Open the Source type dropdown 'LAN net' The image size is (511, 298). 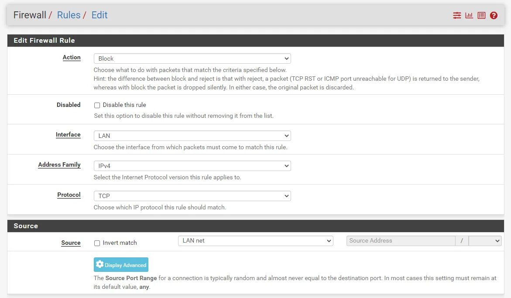point(255,241)
